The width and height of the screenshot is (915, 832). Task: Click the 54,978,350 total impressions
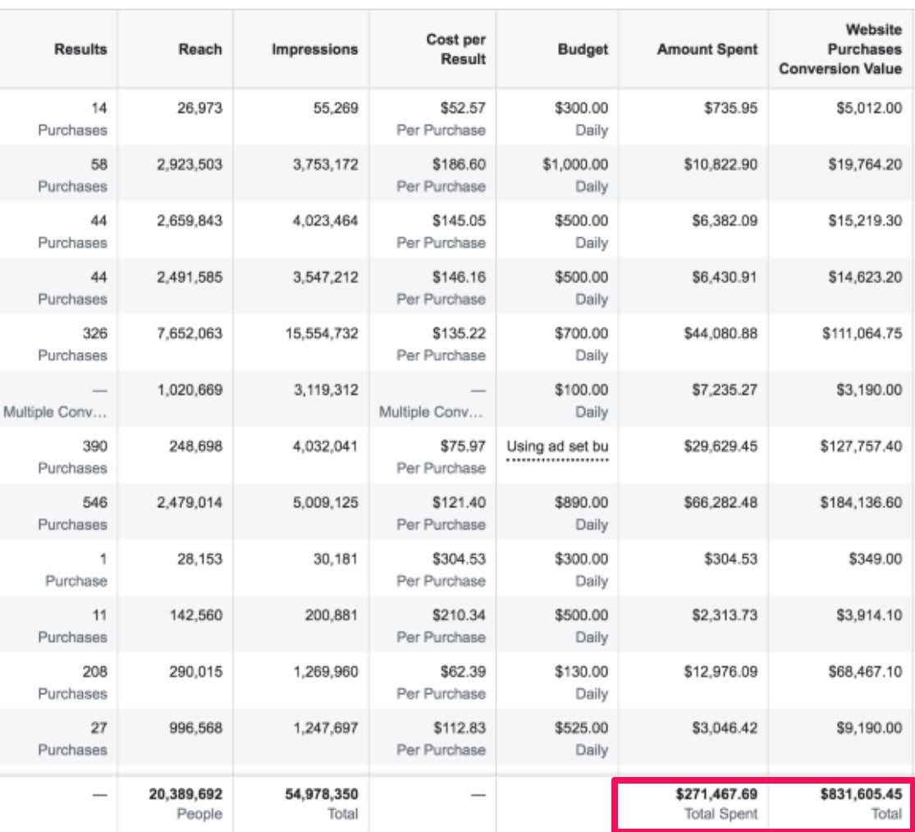point(322,794)
